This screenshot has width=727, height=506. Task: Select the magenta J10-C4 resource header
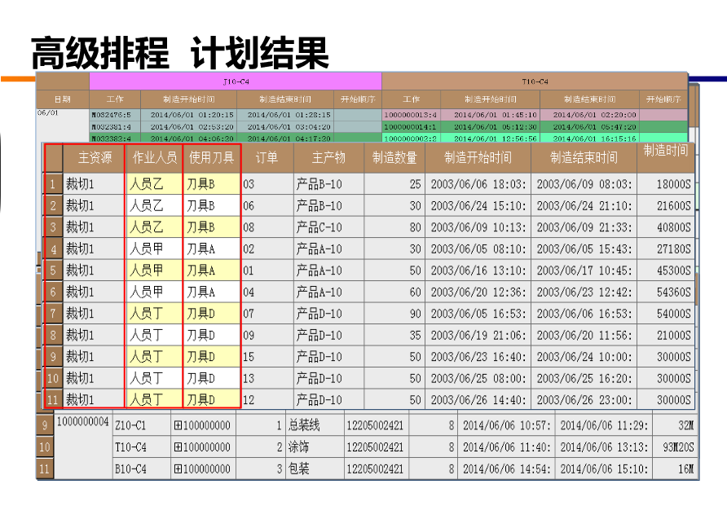236,82
